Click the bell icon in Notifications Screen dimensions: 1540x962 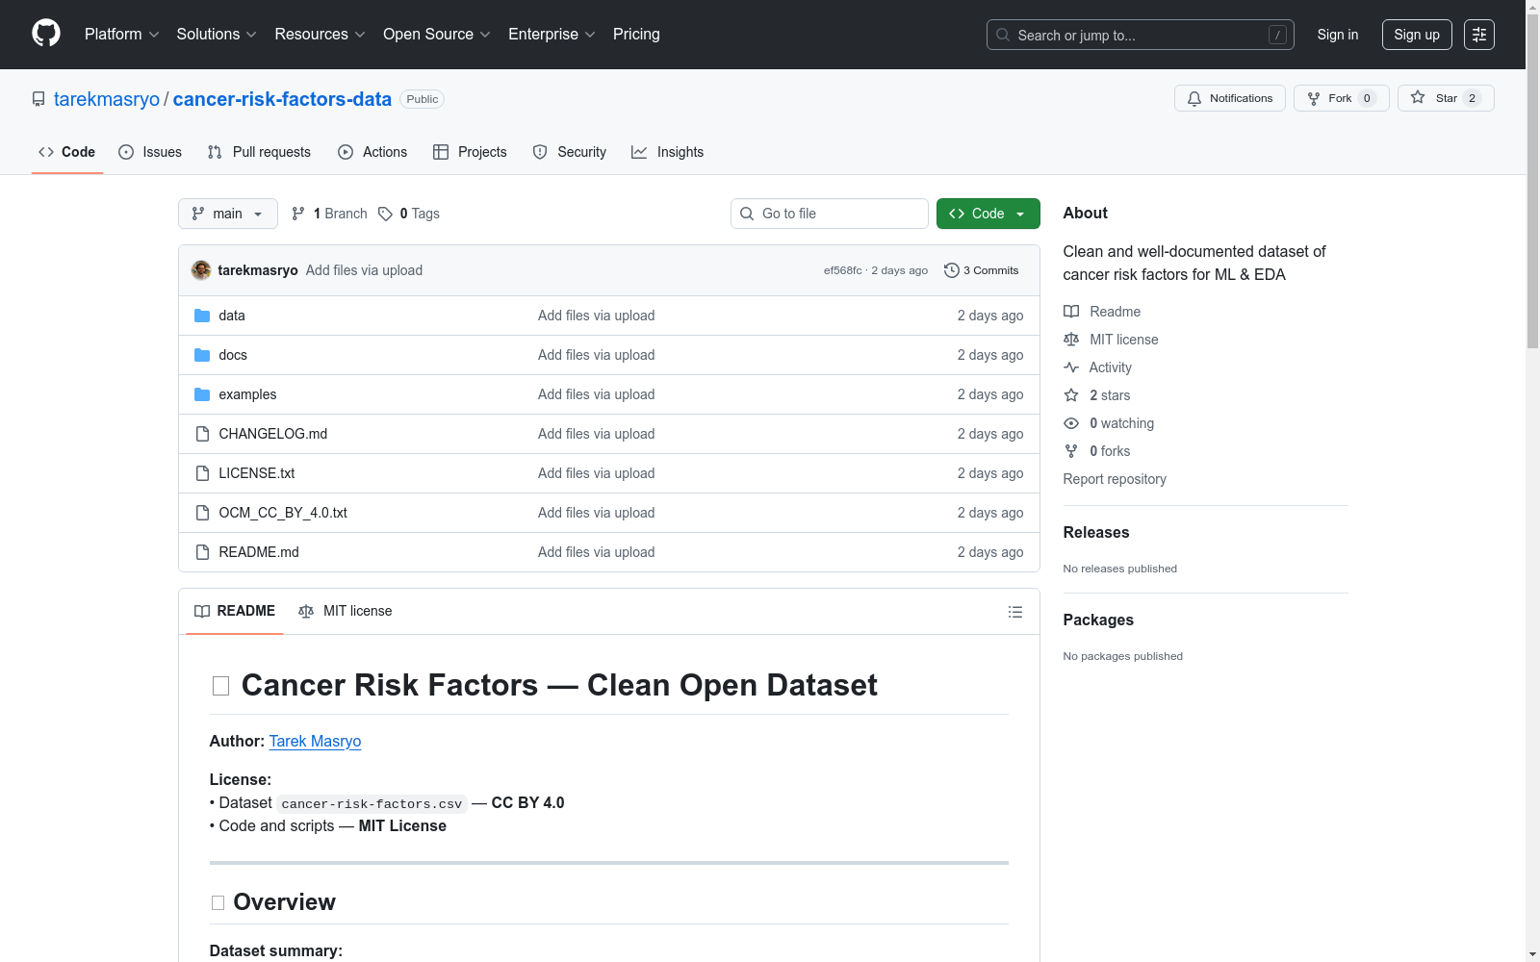tap(1194, 98)
